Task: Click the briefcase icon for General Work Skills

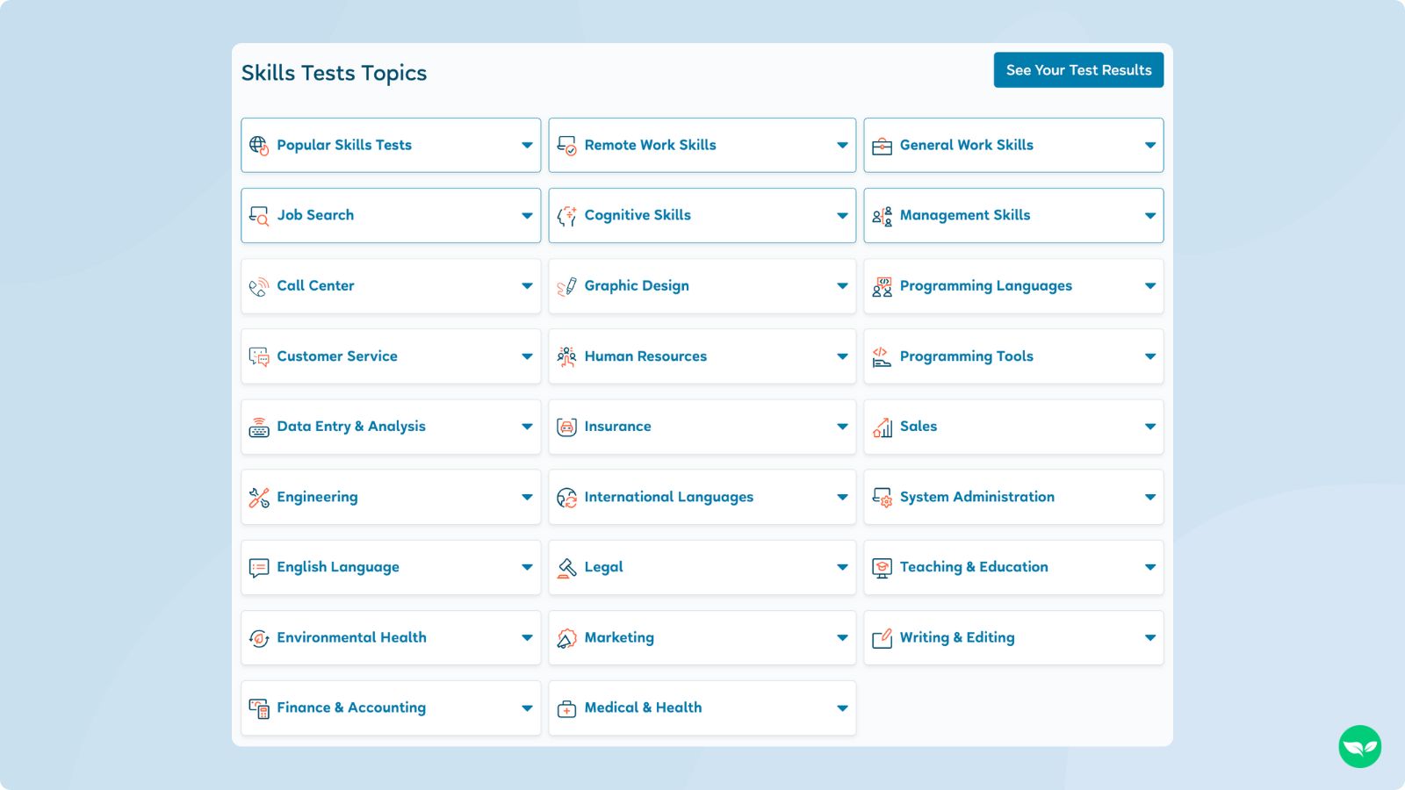Action: tap(880, 145)
